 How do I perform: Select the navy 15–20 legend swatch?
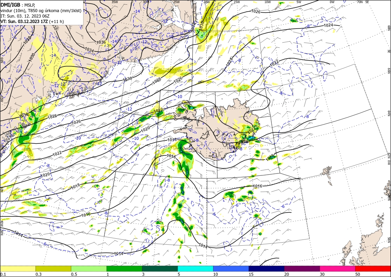click(267, 268)
